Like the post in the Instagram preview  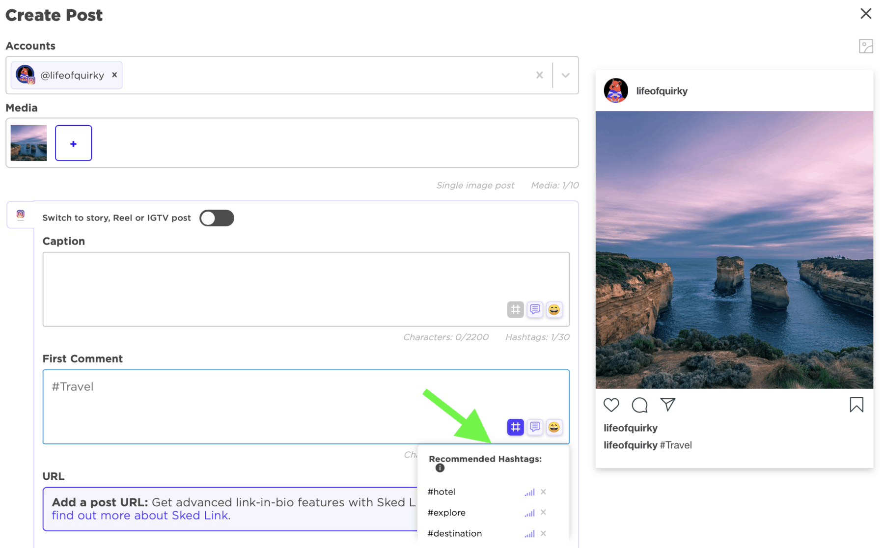click(611, 405)
